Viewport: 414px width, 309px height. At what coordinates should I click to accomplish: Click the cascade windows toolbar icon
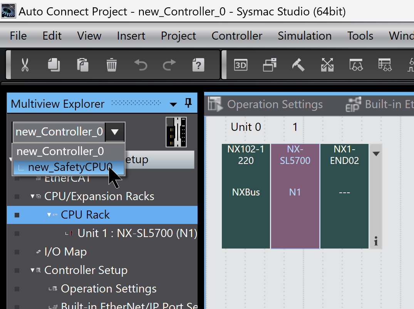(x=270, y=65)
